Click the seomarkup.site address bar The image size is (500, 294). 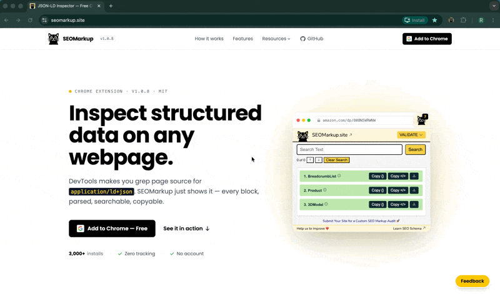point(223,20)
